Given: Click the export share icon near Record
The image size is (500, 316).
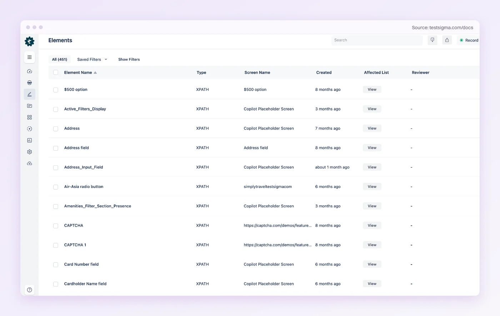Looking at the screenshot, I should tap(447, 40).
